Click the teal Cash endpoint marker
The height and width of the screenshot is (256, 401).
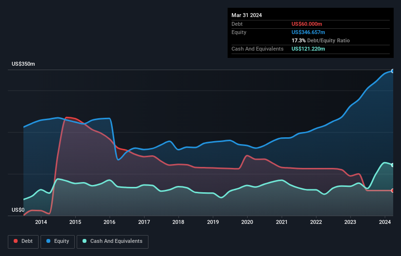(393, 165)
